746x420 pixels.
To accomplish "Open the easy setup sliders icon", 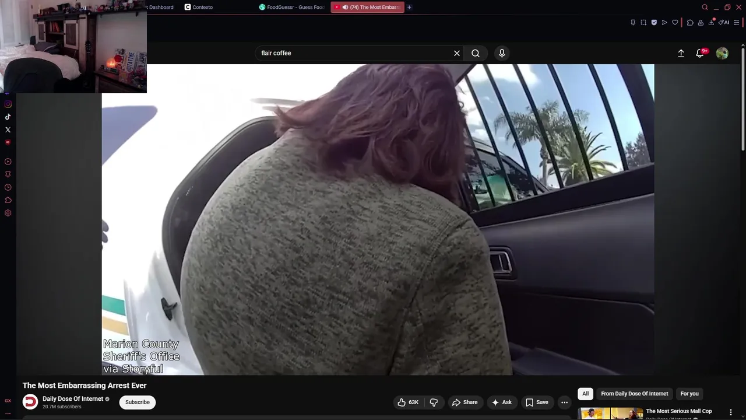I will point(736,23).
